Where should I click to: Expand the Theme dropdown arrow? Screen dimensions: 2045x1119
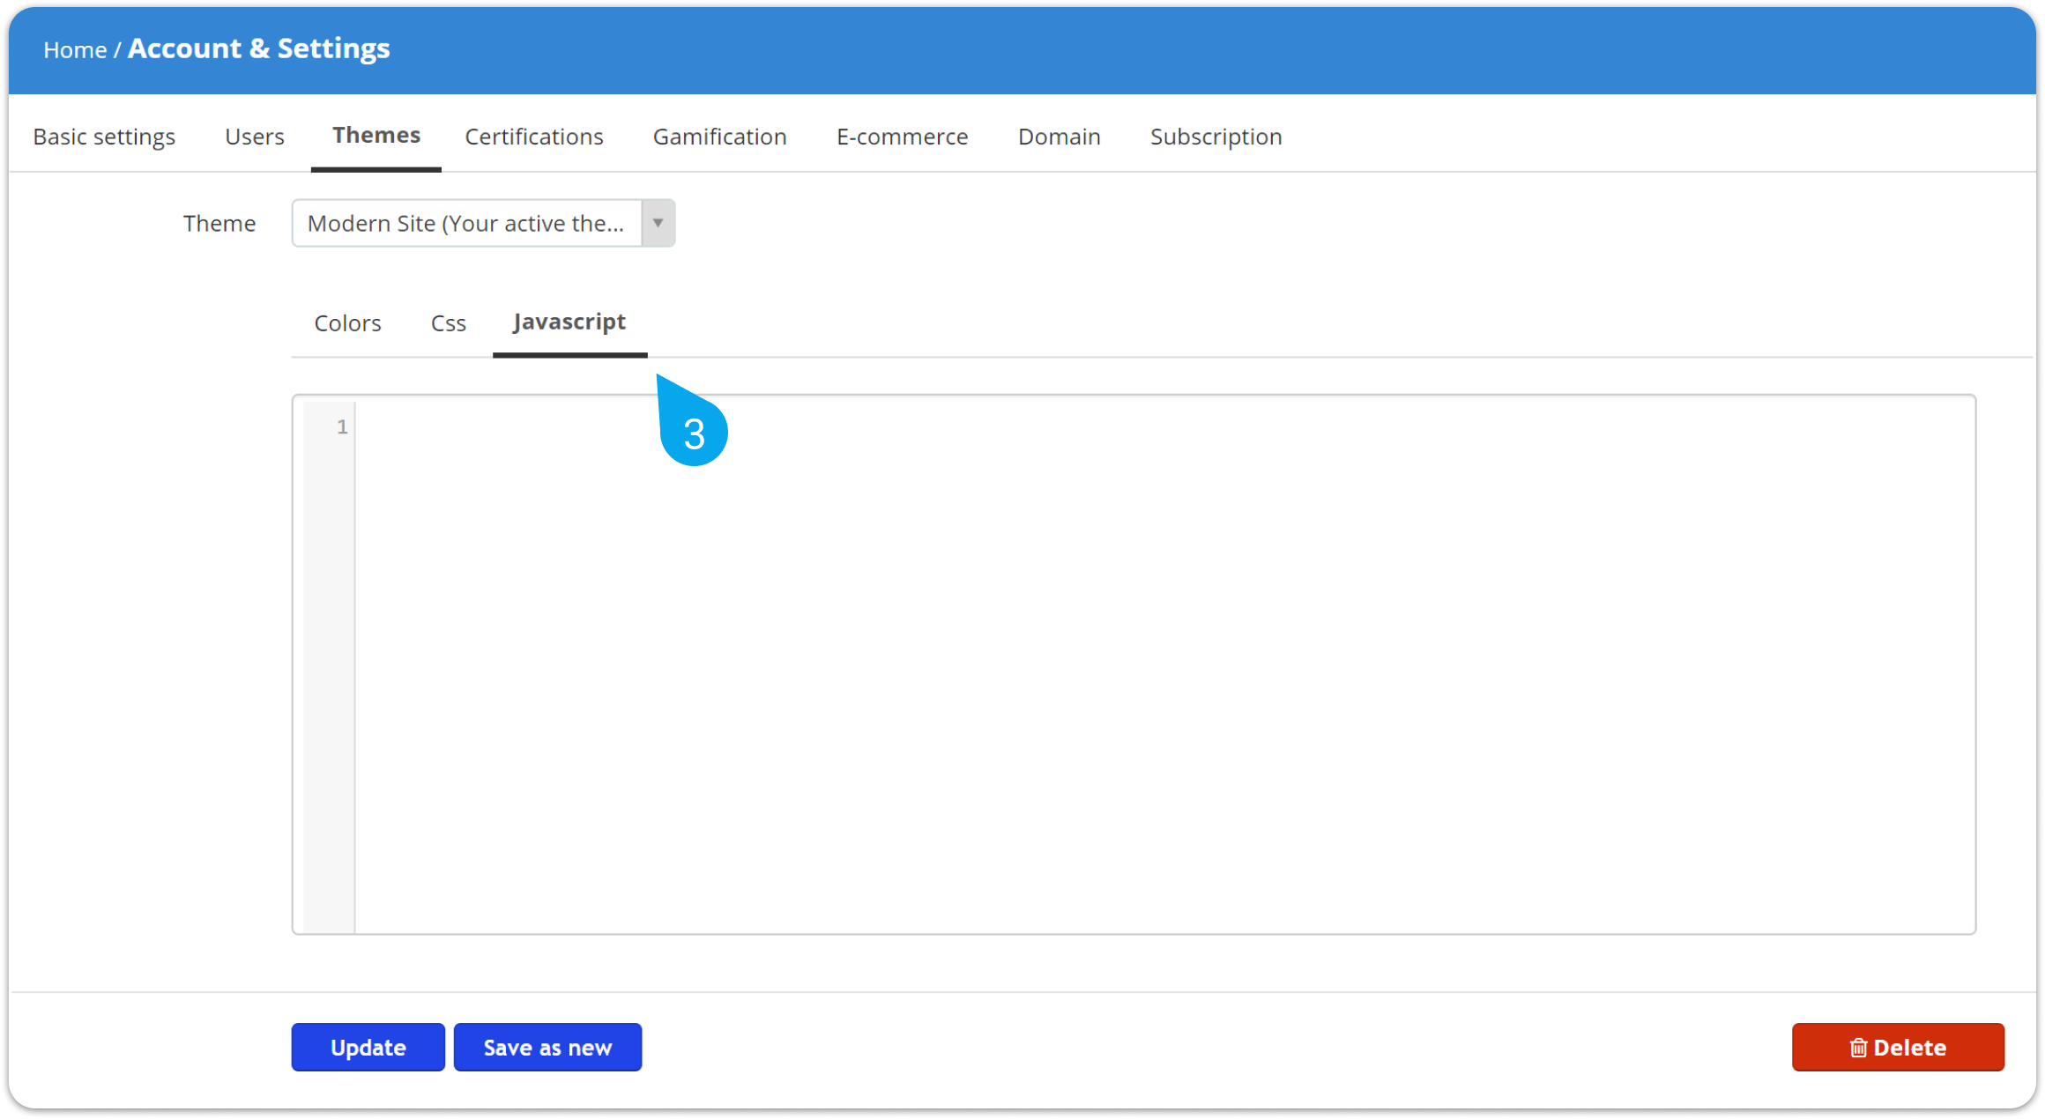click(x=658, y=223)
